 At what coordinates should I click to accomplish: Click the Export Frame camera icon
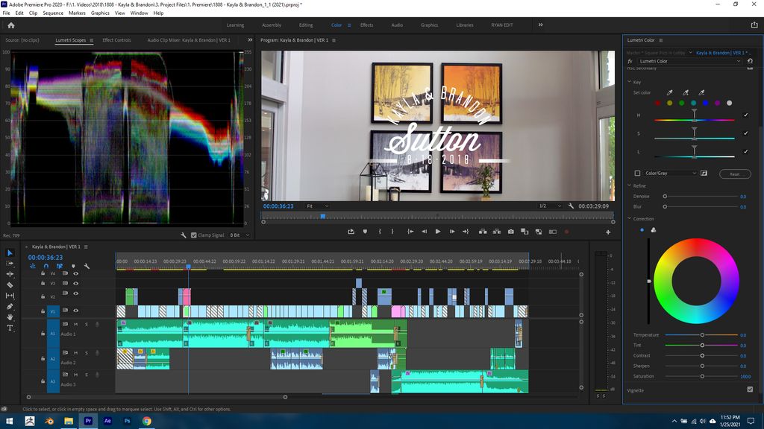(x=510, y=232)
